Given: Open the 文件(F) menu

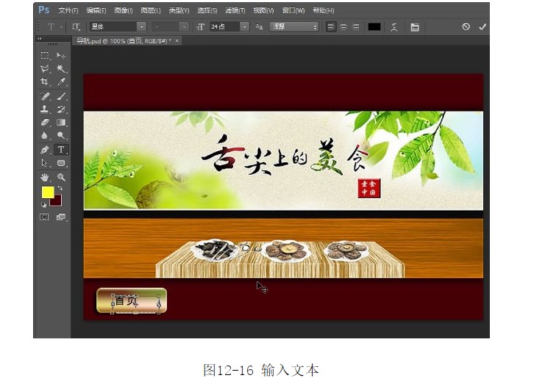Looking at the screenshot, I should coord(68,10).
